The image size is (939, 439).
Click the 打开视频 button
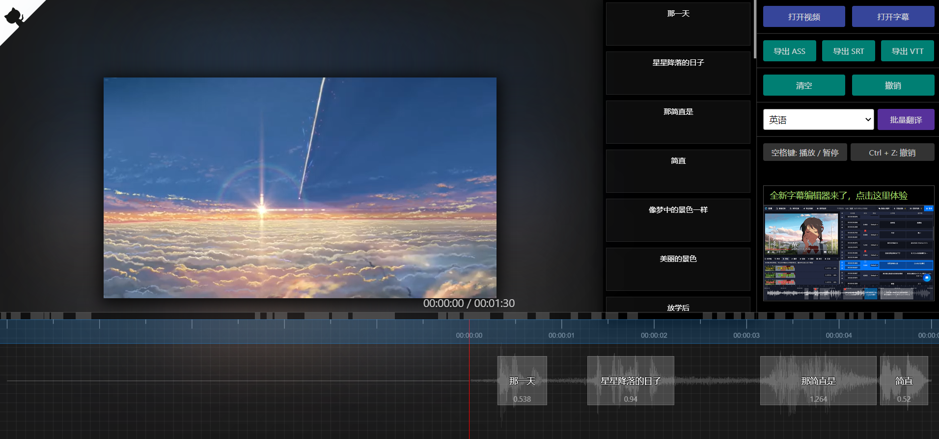(804, 17)
